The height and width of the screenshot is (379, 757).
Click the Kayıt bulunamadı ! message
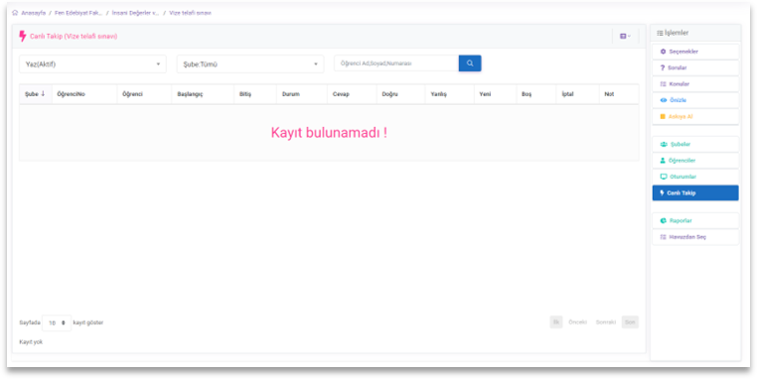(x=329, y=133)
